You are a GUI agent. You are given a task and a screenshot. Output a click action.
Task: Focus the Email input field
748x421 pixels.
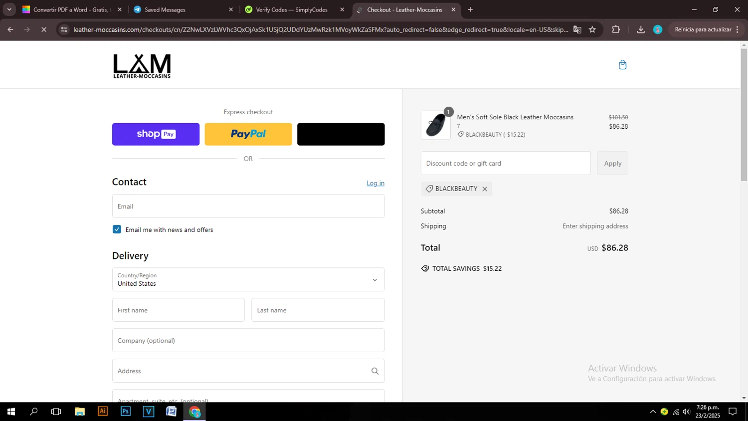[x=248, y=206]
